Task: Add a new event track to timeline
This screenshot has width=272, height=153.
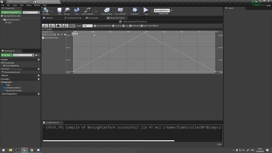Action: coord(59,25)
